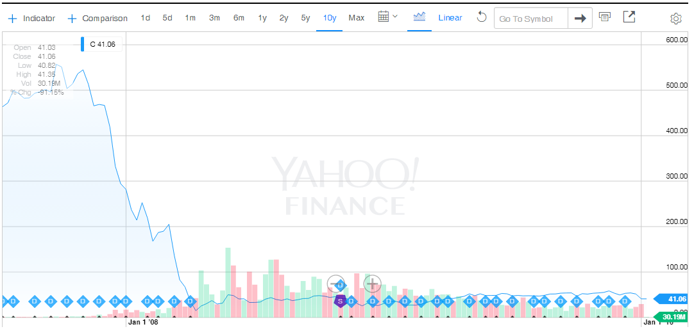
Task: Reset the chart with the undo arrow icon
Action: coord(482,18)
